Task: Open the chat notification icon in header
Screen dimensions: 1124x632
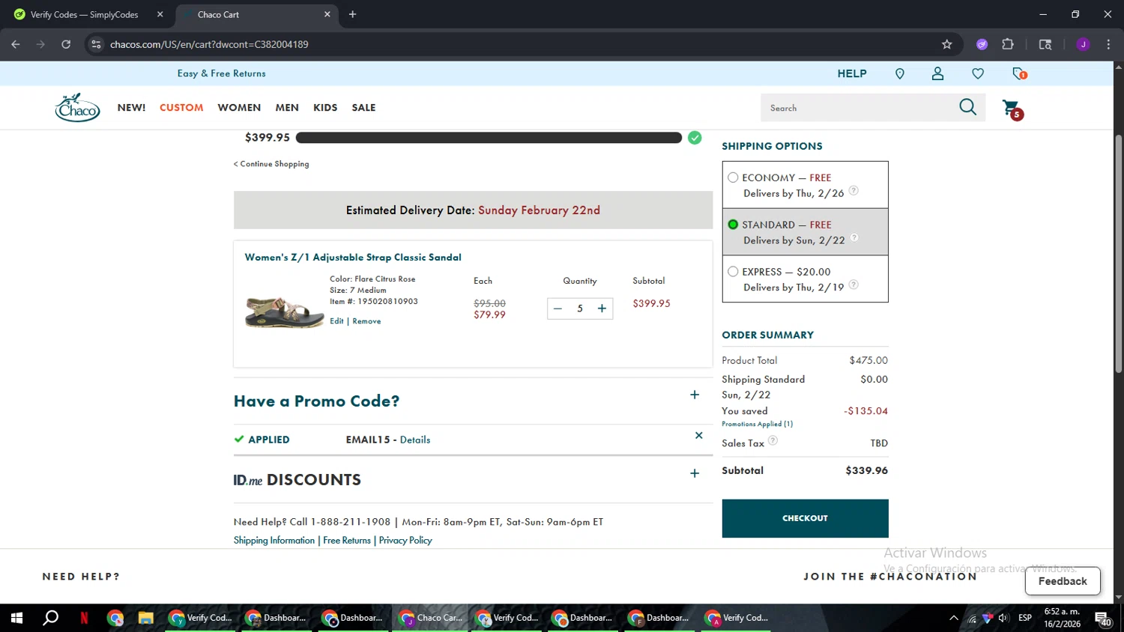Action: [x=1019, y=73]
